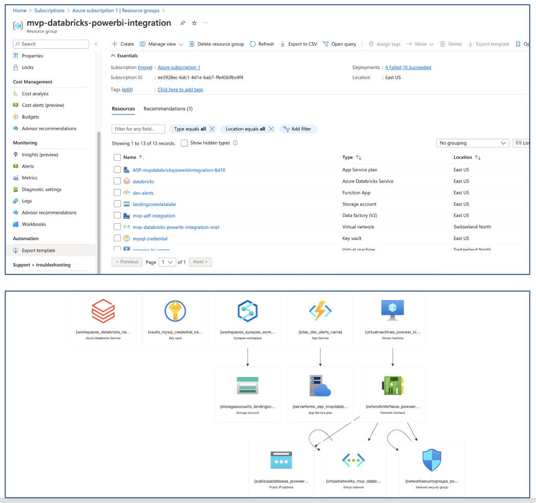
Task: Select the Network security group diagram node
Action: tap(432, 469)
